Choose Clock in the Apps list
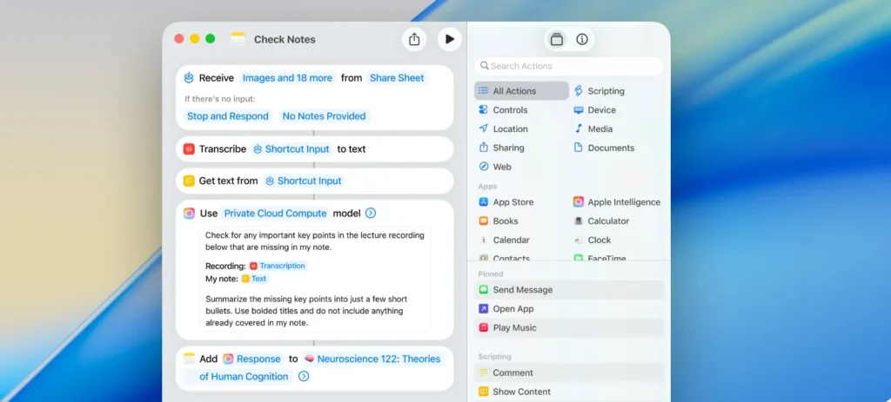 point(592,240)
